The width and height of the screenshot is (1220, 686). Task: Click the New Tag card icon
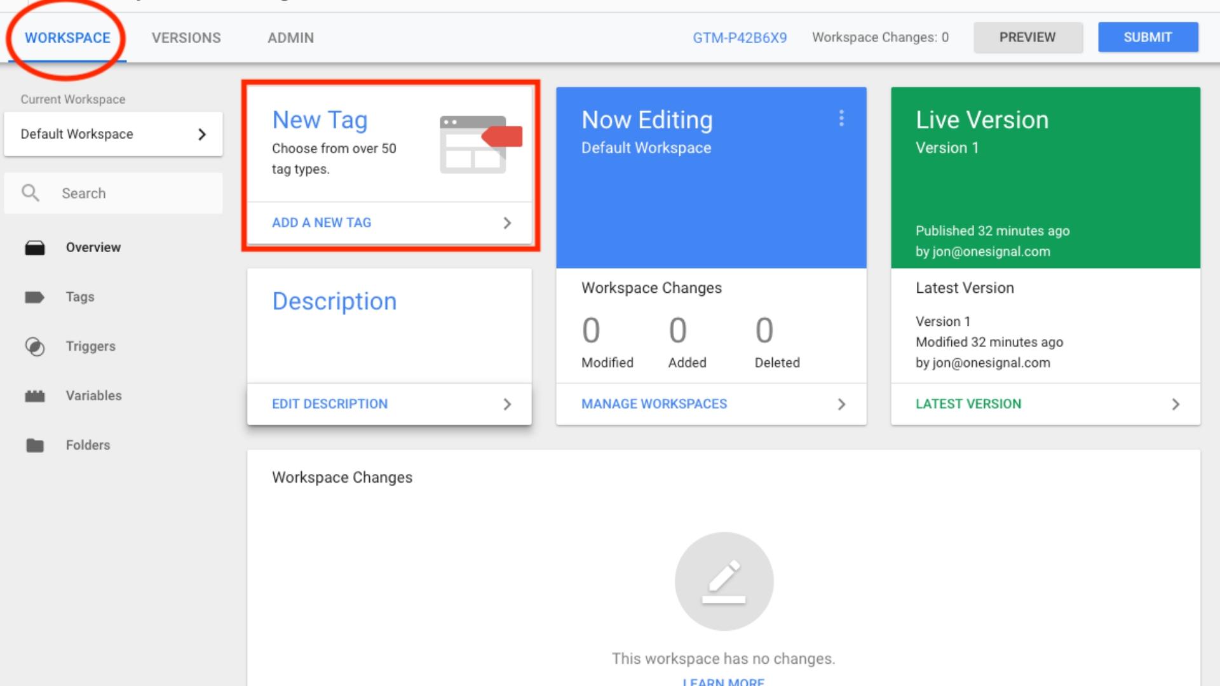tap(480, 145)
